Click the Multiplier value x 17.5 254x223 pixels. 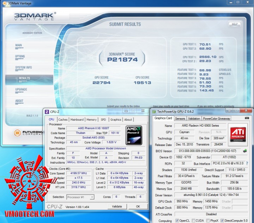[79, 178]
